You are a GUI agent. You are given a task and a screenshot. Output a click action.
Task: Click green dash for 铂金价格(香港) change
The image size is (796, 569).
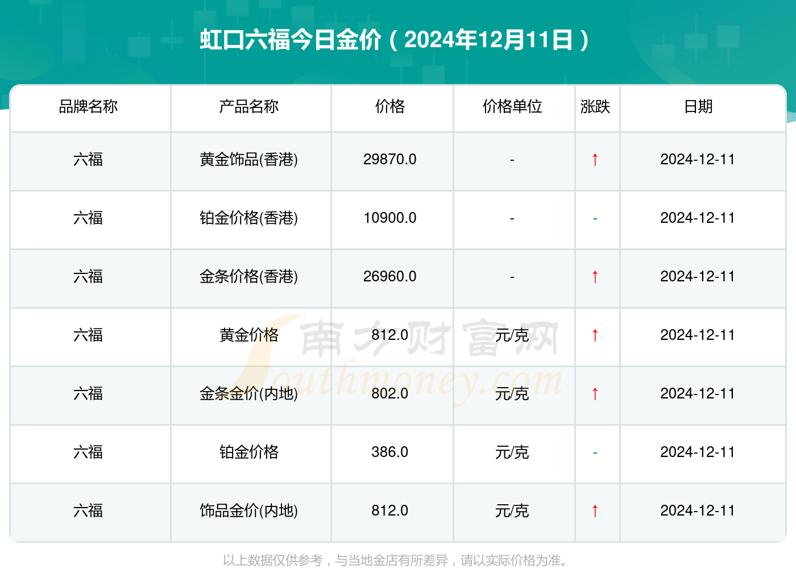(x=595, y=218)
